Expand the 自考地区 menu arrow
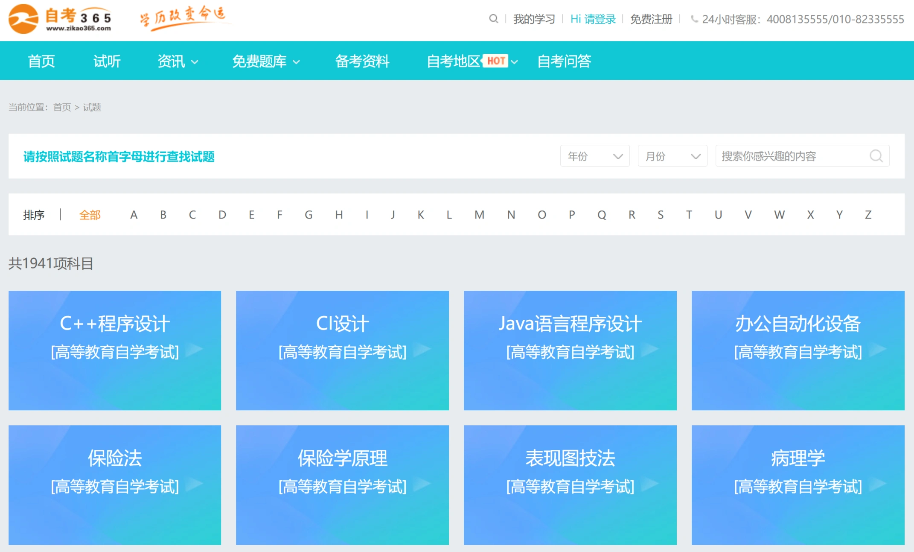Image resolution: width=914 pixels, height=552 pixels. point(515,62)
